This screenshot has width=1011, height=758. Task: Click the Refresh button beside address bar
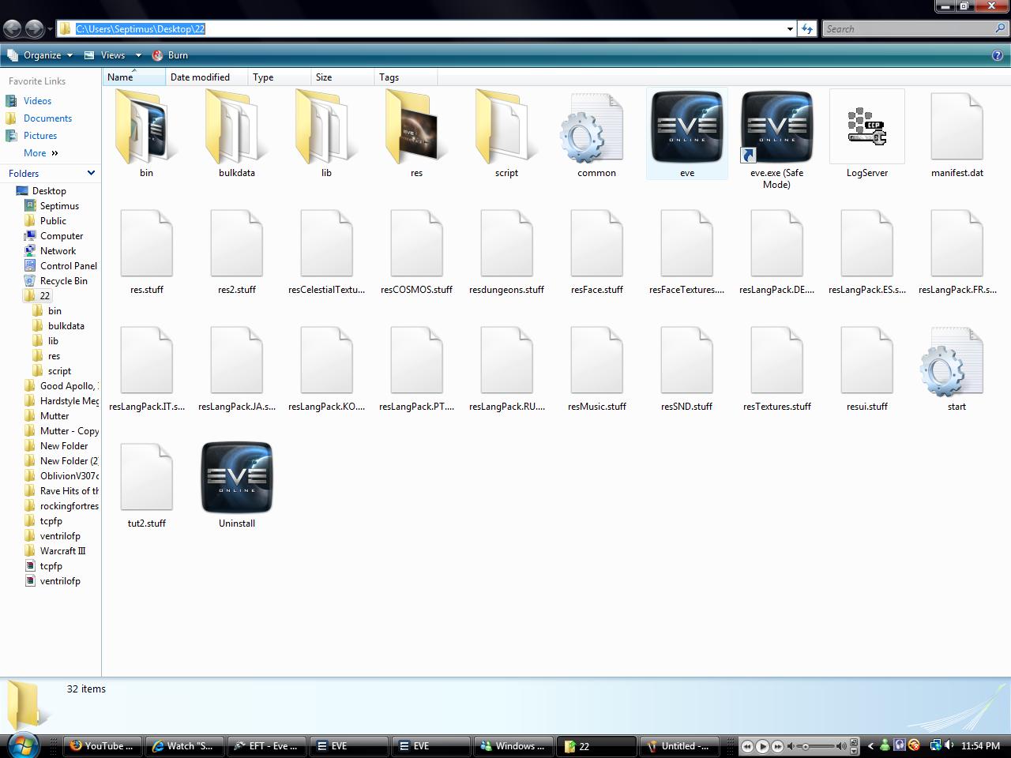806,29
